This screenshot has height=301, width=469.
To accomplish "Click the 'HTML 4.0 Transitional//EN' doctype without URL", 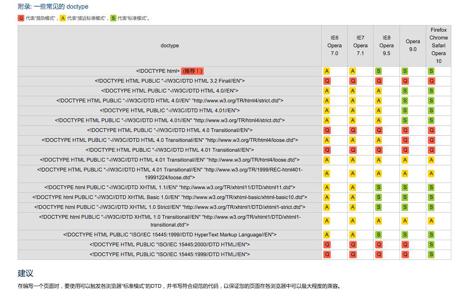I will (x=169, y=130).
